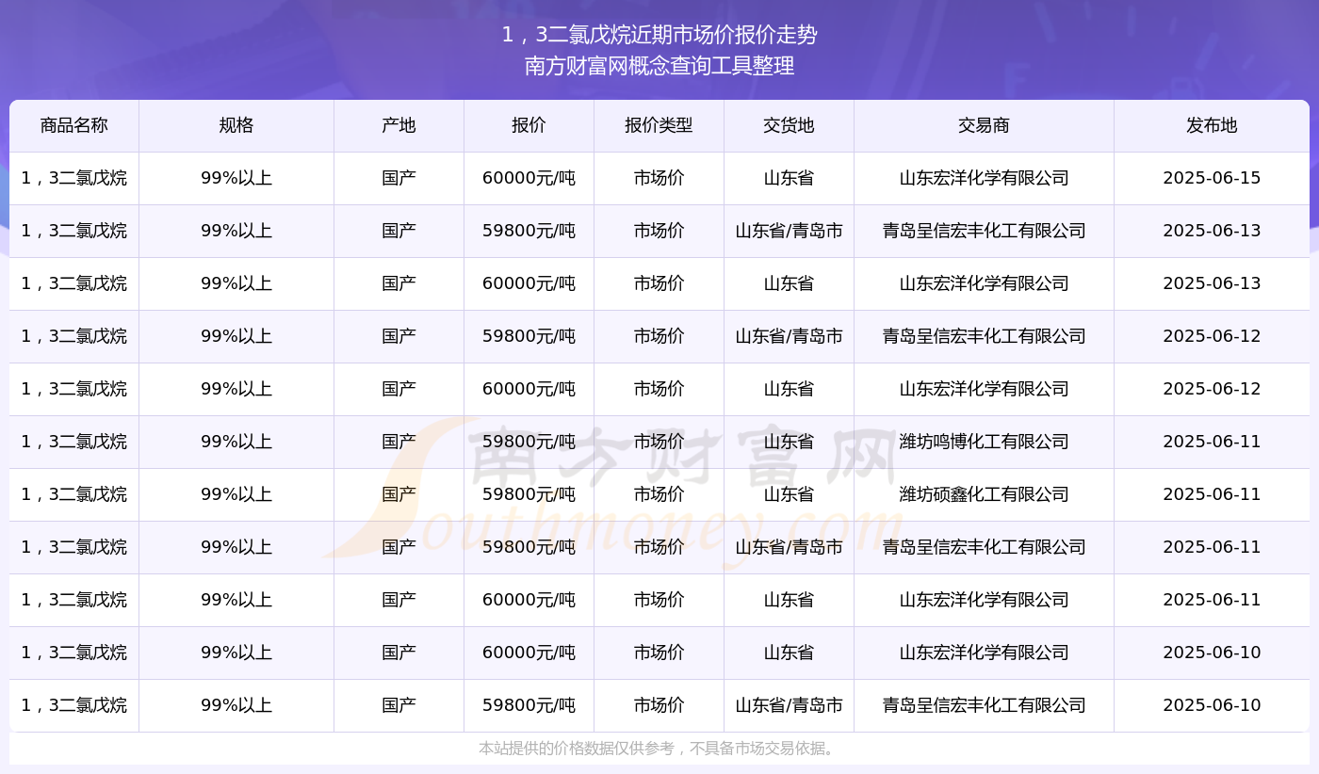Click 山东宏洋化学有限公司 dated 2025-06-12
This screenshot has height=774, width=1319.
(x=984, y=389)
